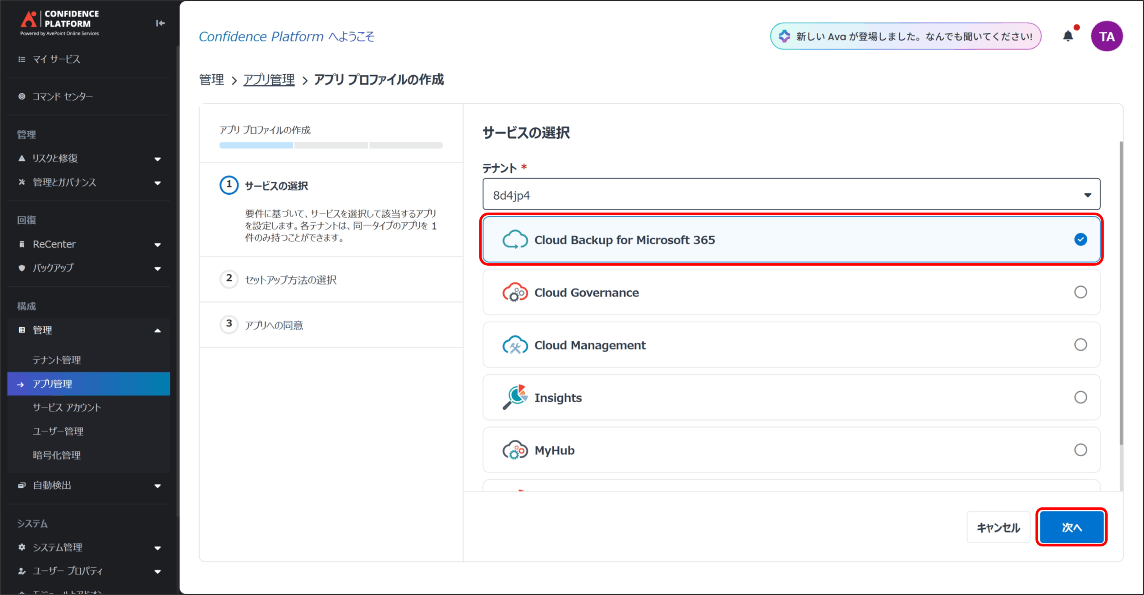The image size is (1144, 595).
Task: Click the アプリ管理 breadcrumb link
Action: 269,80
